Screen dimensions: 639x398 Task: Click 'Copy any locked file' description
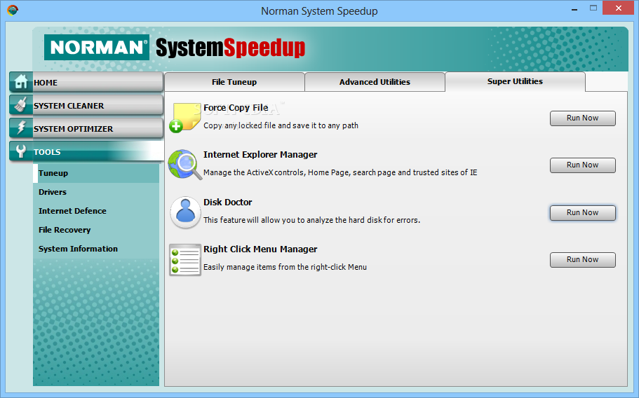click(x=281, y=125)
